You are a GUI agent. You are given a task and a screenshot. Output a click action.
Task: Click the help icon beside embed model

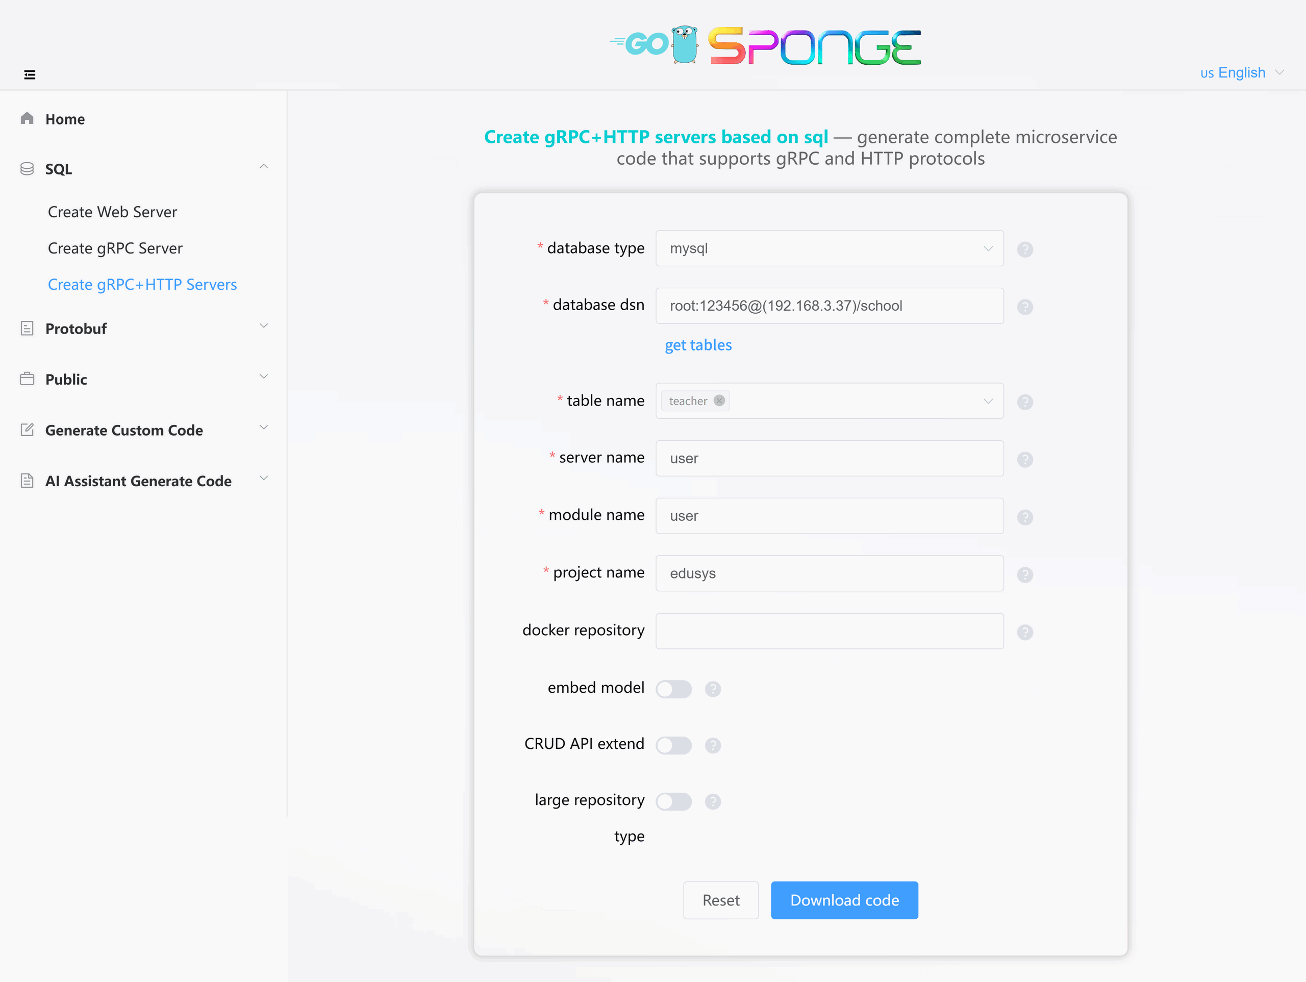pos(713,689)
